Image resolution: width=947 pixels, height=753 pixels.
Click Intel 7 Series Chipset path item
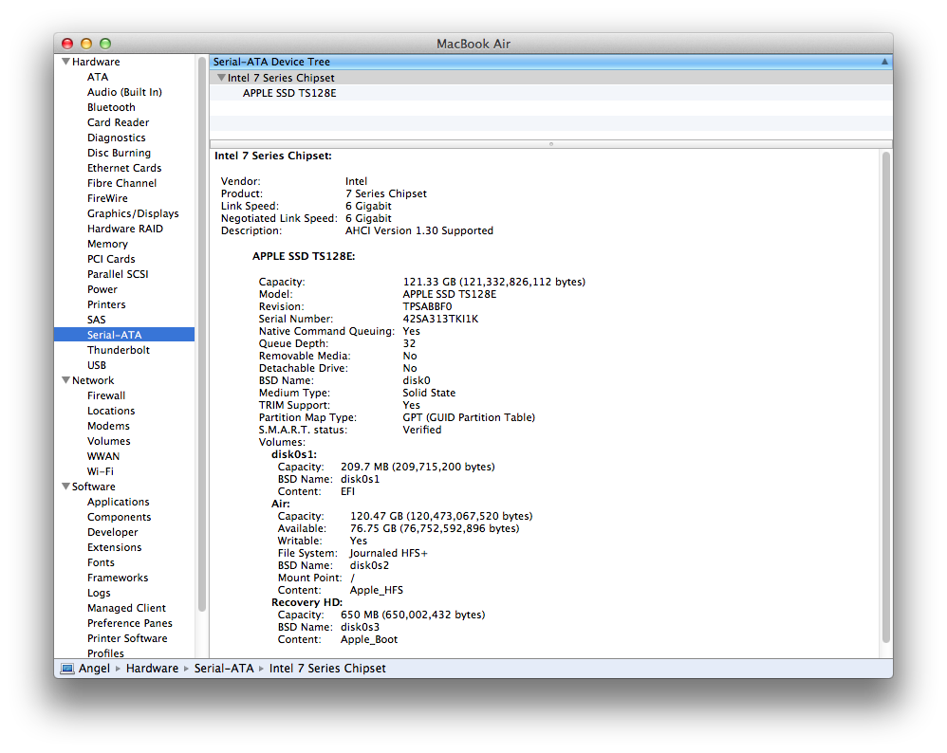click(327, 669)
